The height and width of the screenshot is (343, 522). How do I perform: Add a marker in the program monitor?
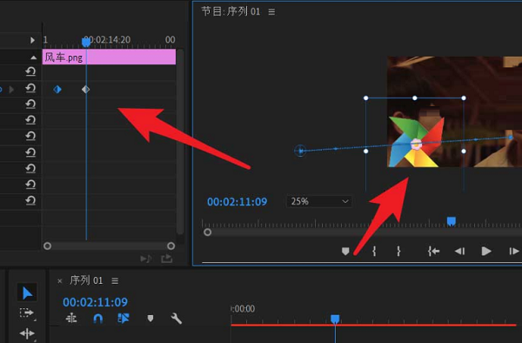345,251
